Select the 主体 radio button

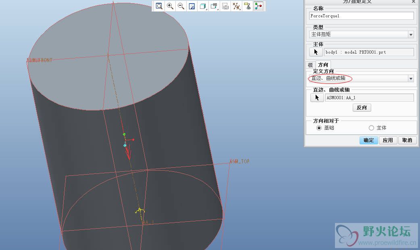pos(371,128)
